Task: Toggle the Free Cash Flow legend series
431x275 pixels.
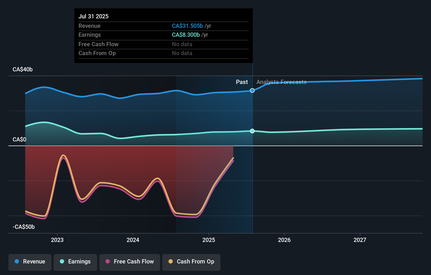Action: click(x=130, y=262)
